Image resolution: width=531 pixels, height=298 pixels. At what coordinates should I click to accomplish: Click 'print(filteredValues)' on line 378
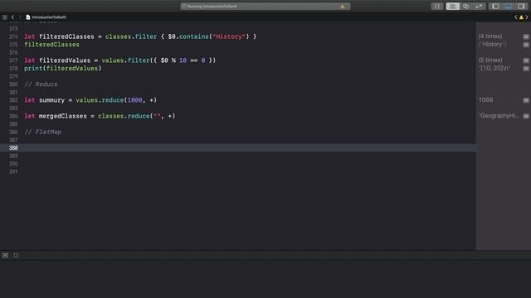pos(63,68)
